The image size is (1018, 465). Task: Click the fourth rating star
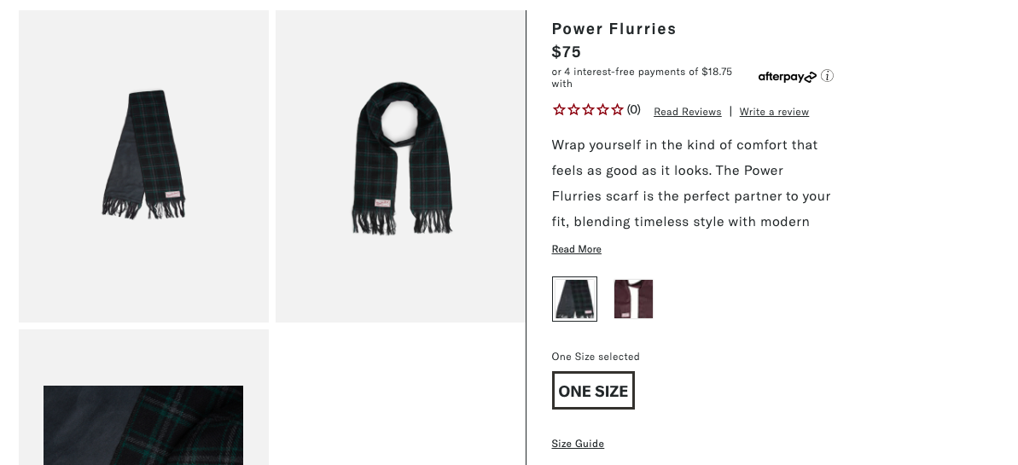coord(602,109)
